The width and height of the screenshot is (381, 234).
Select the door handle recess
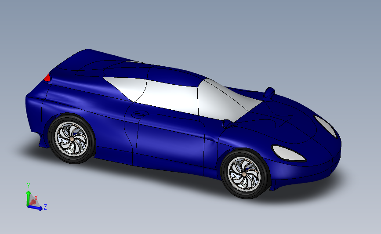pyautogui.click(x=139, y=114)
